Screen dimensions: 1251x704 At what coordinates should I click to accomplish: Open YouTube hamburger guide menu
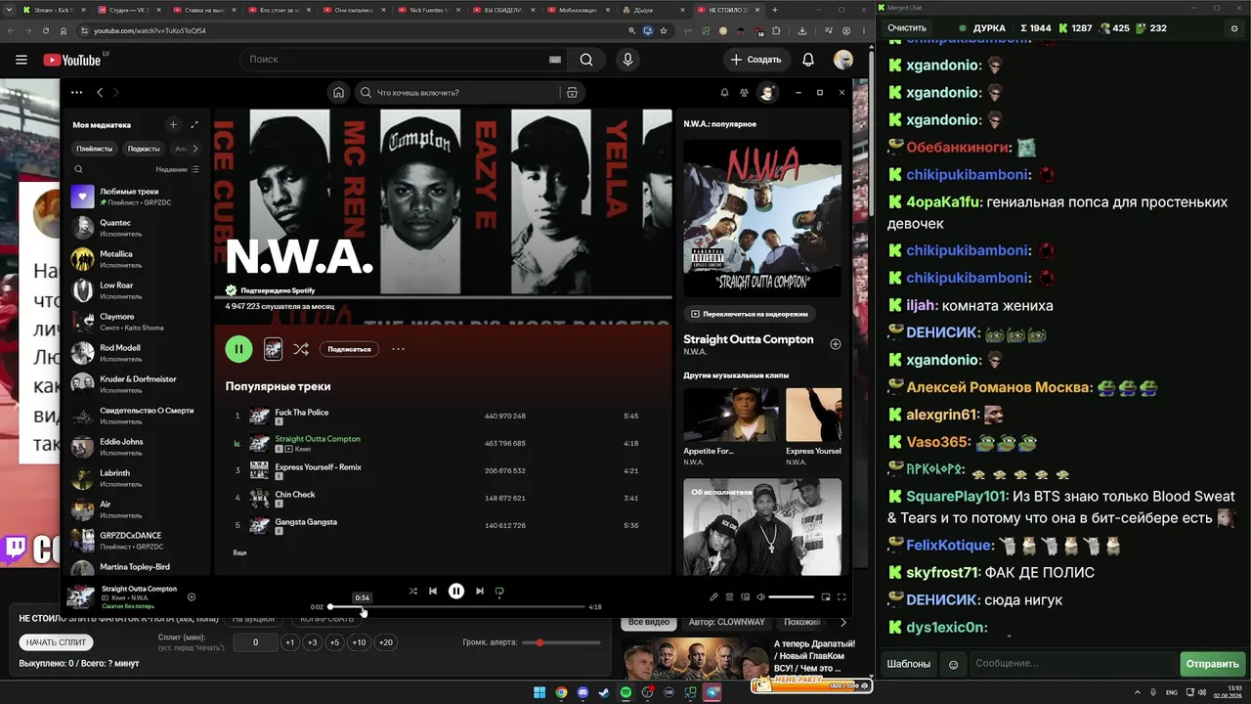tap(22, 60)
